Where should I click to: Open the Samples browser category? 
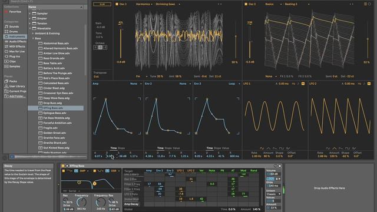(12, 67)
